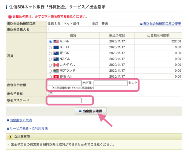Open the 出金指示の取消 link
This screenshot has height=154, width=189.
[21, 120]
